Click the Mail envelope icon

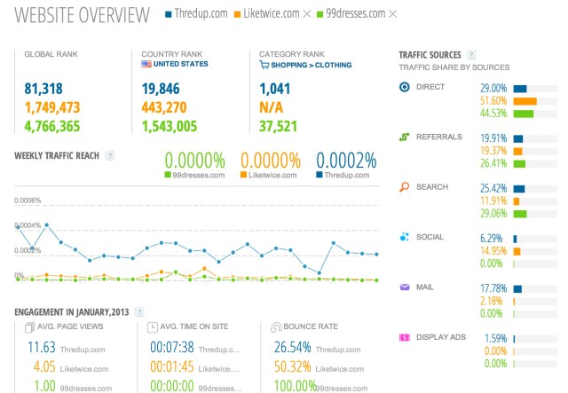(405, 287)
